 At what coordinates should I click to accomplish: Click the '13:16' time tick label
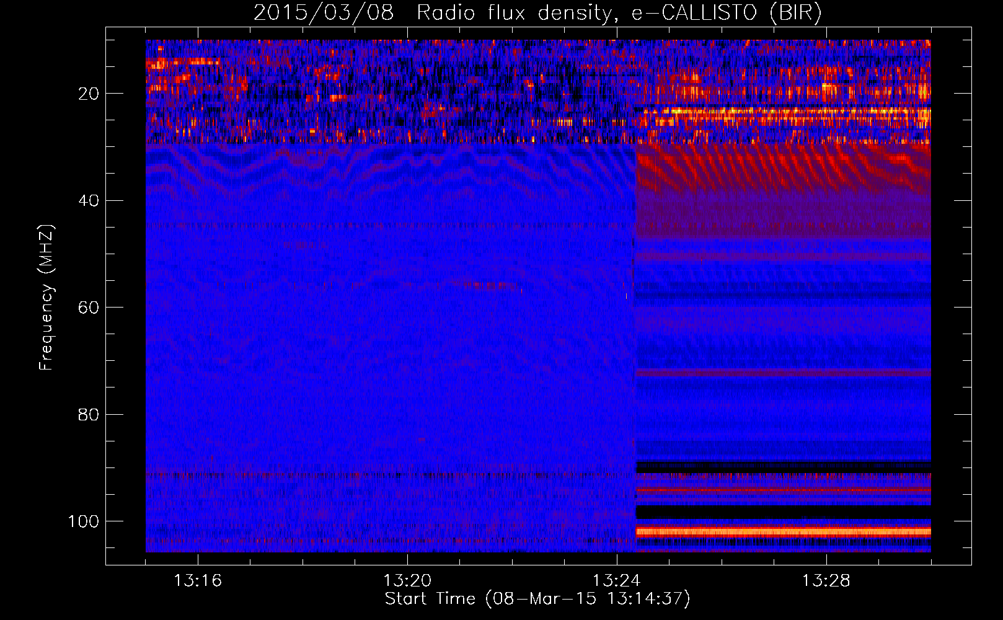198,581
